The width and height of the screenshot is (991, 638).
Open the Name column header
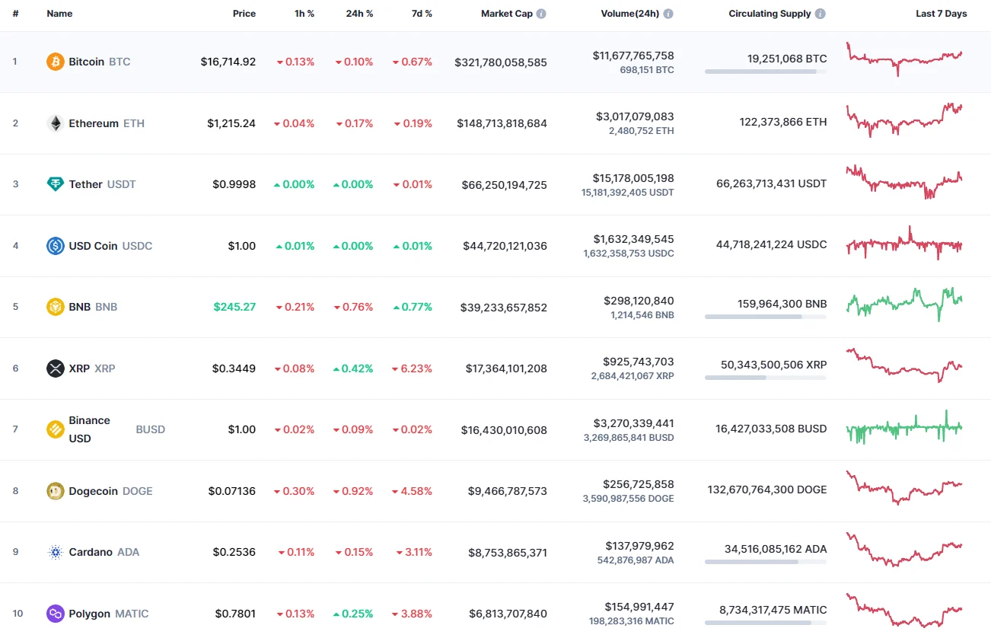pos(59,13)
